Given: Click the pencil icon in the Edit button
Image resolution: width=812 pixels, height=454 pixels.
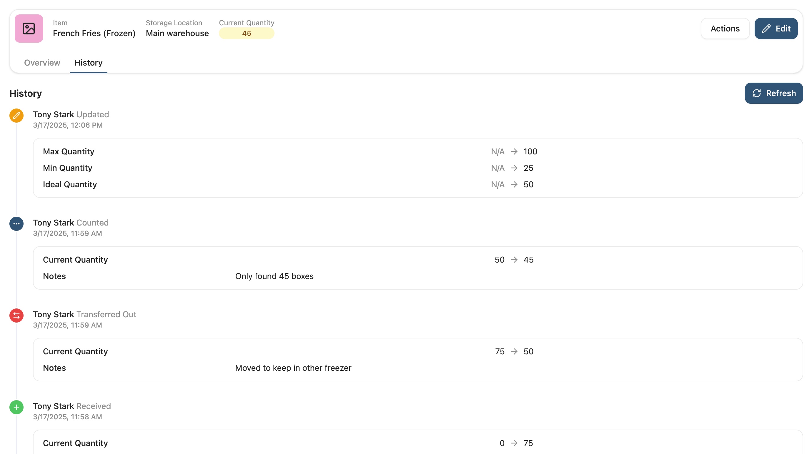Looking at the screenshot, I should (x=766, y=29).
